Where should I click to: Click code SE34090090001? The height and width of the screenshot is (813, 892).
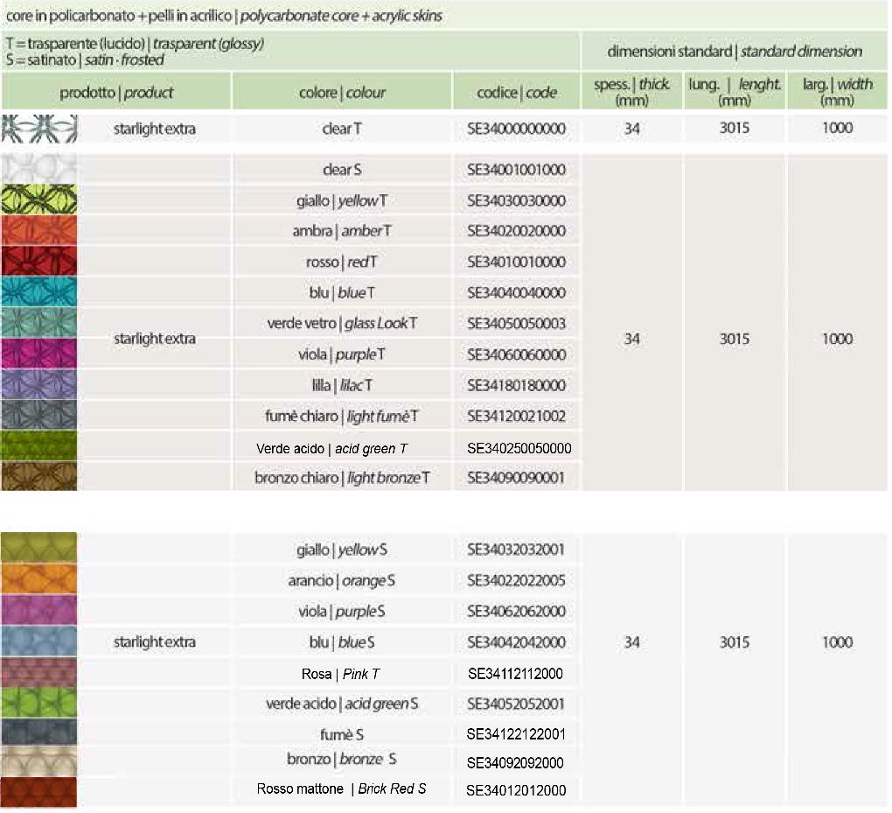[x=516, y=478]
